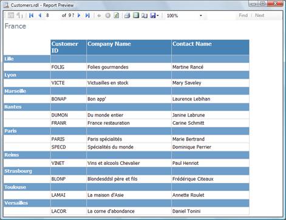Viewport: 286px width, 220px height.
Task: Select the Paris group row label
Action: coord(10,131)
